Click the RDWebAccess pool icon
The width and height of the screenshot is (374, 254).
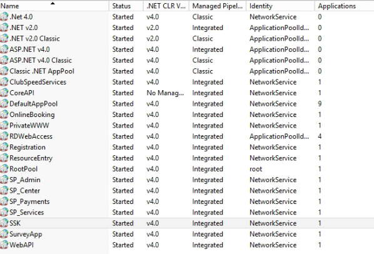coord(4,136)
